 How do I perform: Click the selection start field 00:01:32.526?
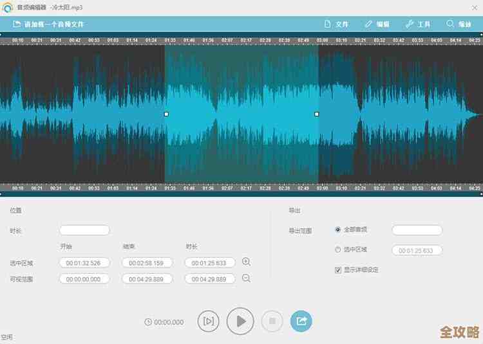[84, 263]
